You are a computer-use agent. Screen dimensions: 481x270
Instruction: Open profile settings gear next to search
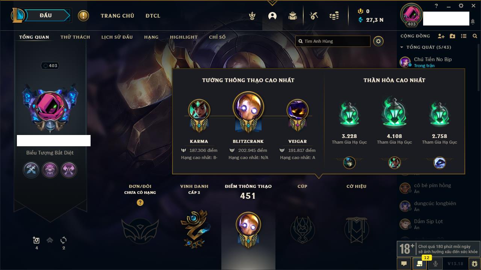[378, 41]
